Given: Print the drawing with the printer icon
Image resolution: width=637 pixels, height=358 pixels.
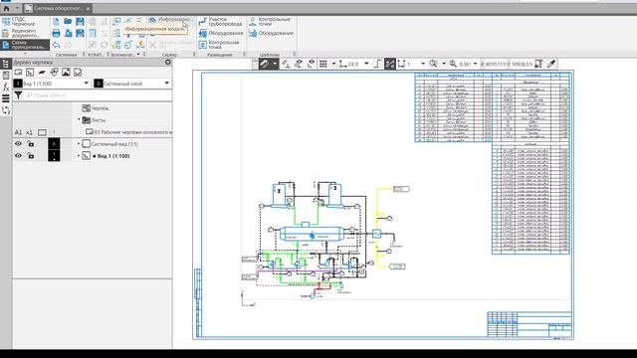Looking at the screenshot, I should 56,33.
